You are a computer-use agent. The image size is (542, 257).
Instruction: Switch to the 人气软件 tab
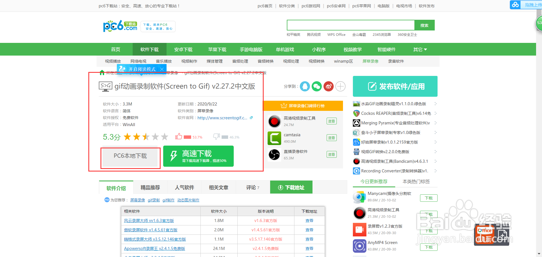click(x=184, y=188)
